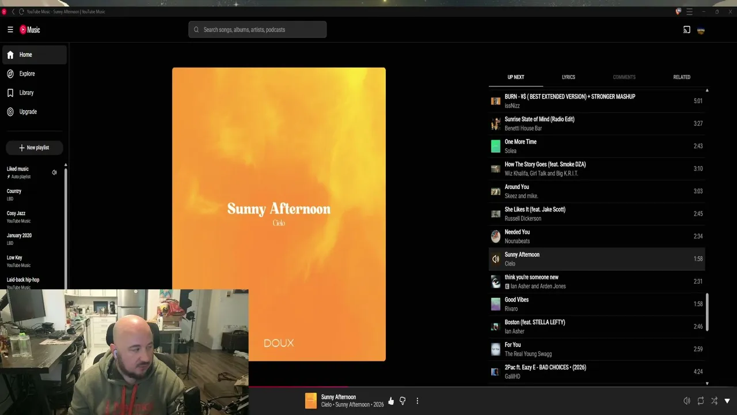The image size is (737, 415).
Task: Click the player bar album thumbnail
Action: coord(311,401)
